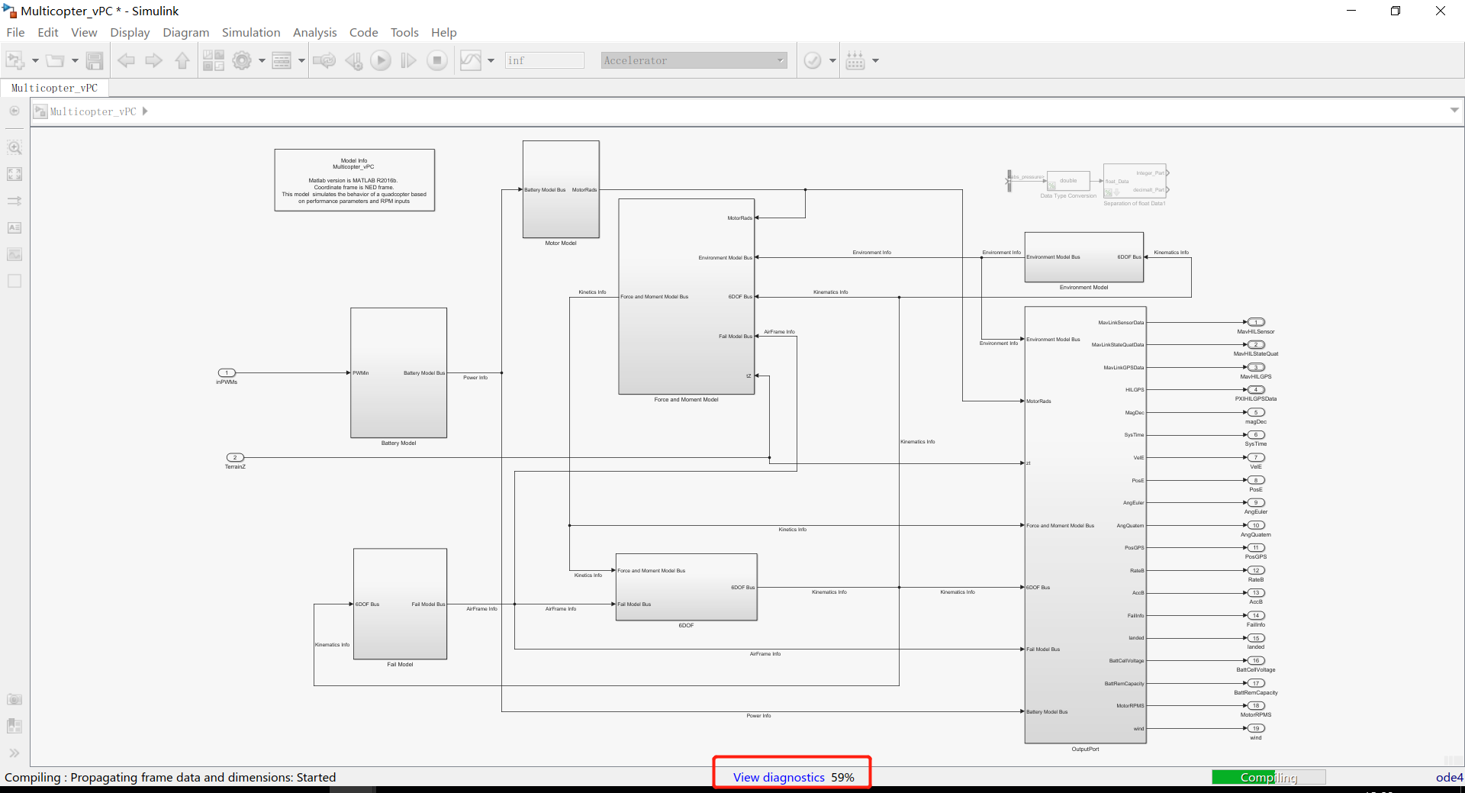The width and height of the screenshot is (1465, 793).
Task: Click the simulation stop time field 'inf'
Action: click(544, 60)
